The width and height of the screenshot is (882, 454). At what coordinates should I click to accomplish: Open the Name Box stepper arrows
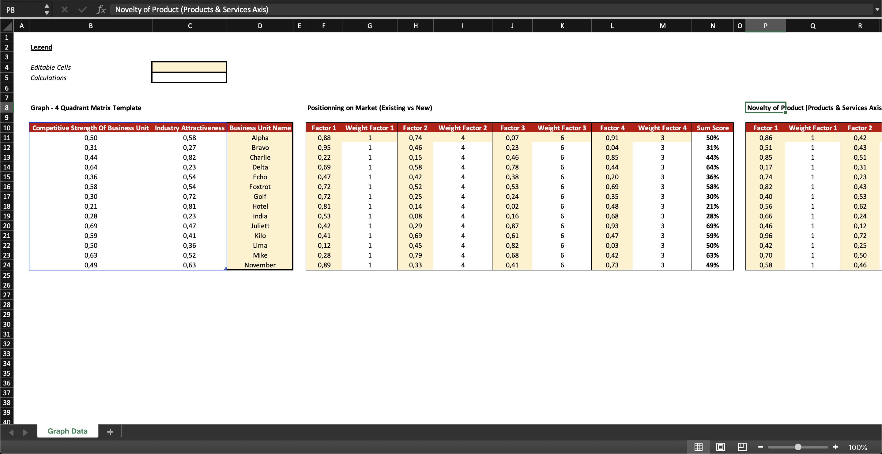[47, 9]
